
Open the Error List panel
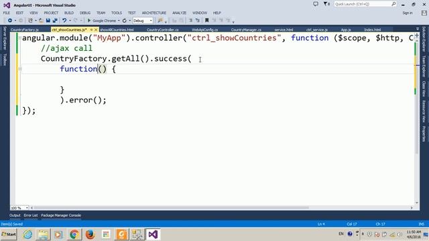[31, 216]
